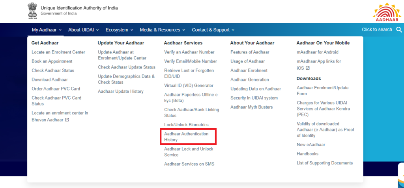Select Usage of Aadhaar

coord(248,61)
